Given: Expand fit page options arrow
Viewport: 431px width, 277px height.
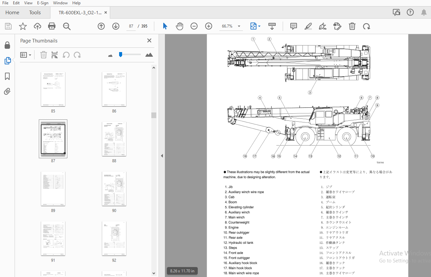Looking at the screenshot, I should point(259,26).
